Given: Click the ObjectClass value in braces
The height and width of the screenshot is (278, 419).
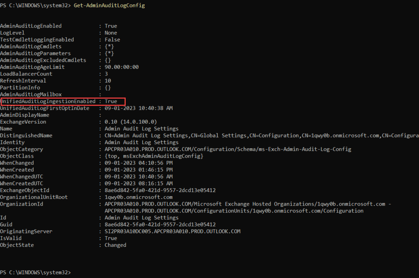Looking at the screenshot, I should pos(154,156).
